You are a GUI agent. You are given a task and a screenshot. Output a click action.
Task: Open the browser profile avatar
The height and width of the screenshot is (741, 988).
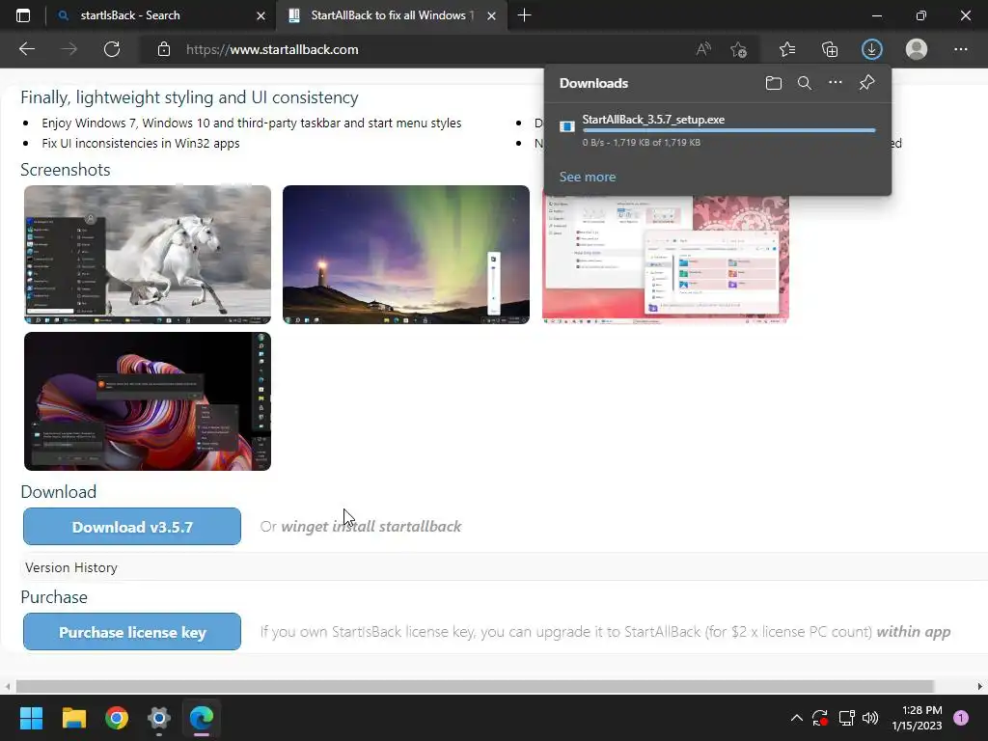click(917, 49)
